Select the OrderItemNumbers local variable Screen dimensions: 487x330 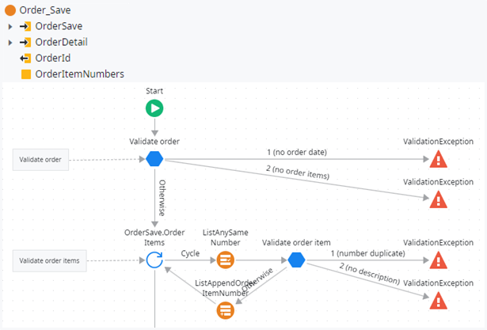click(x=79, y=74)
